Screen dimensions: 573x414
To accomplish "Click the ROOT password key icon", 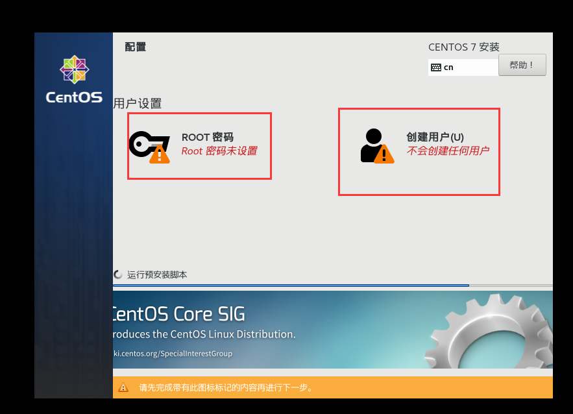I will pos(149,147).
